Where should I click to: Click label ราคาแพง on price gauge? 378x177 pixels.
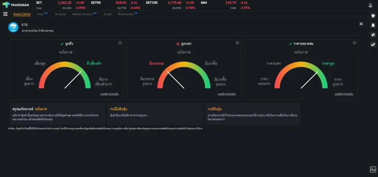click(274, 63)
